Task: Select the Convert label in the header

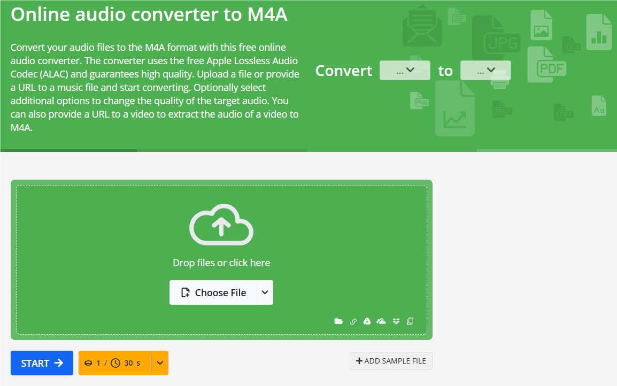Action: (344, 71)
